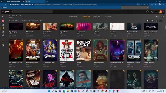Switch to the Coleções tab
The height and width of the screenshot is (93, 166).
[x=97, y=17]
